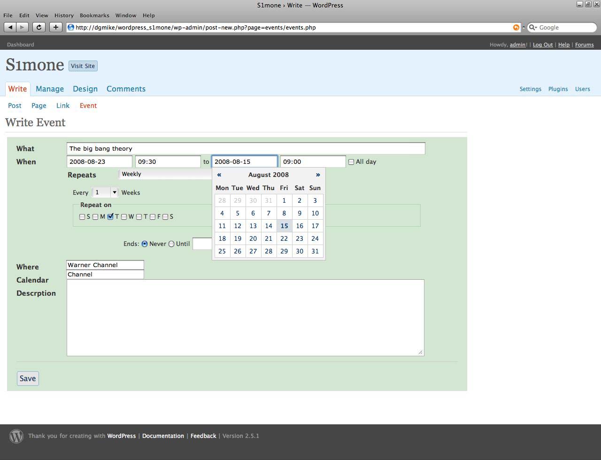Switch to the Comments tab
Image resolution: width=601 pixels, height=460 pixels.
coord(126,89)
